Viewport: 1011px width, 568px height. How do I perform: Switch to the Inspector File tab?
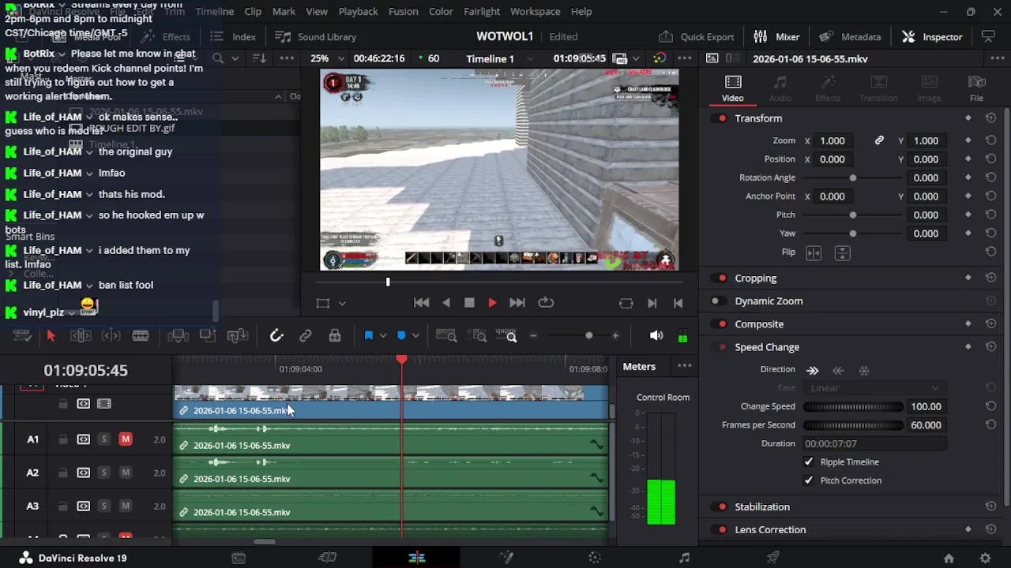point(977,88)
